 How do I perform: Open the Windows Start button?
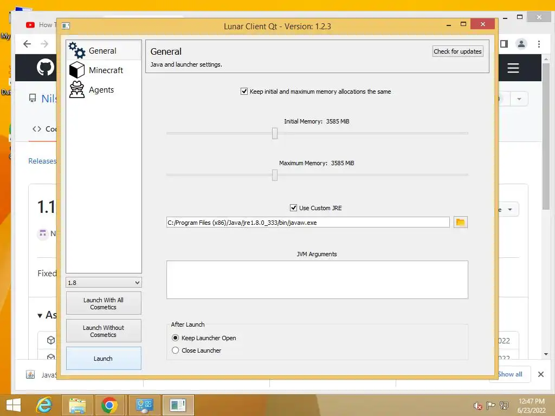[x=14, y=405]
